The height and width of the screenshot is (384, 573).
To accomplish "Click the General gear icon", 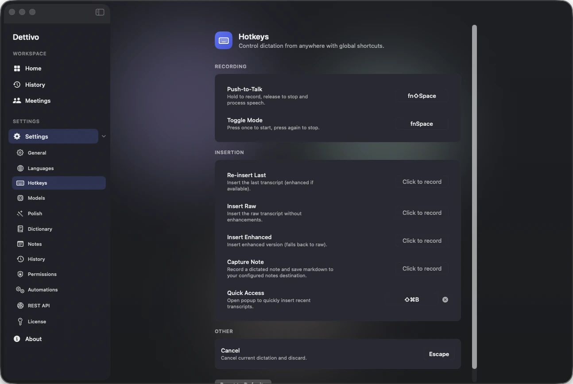I will [x=20, y=153].
